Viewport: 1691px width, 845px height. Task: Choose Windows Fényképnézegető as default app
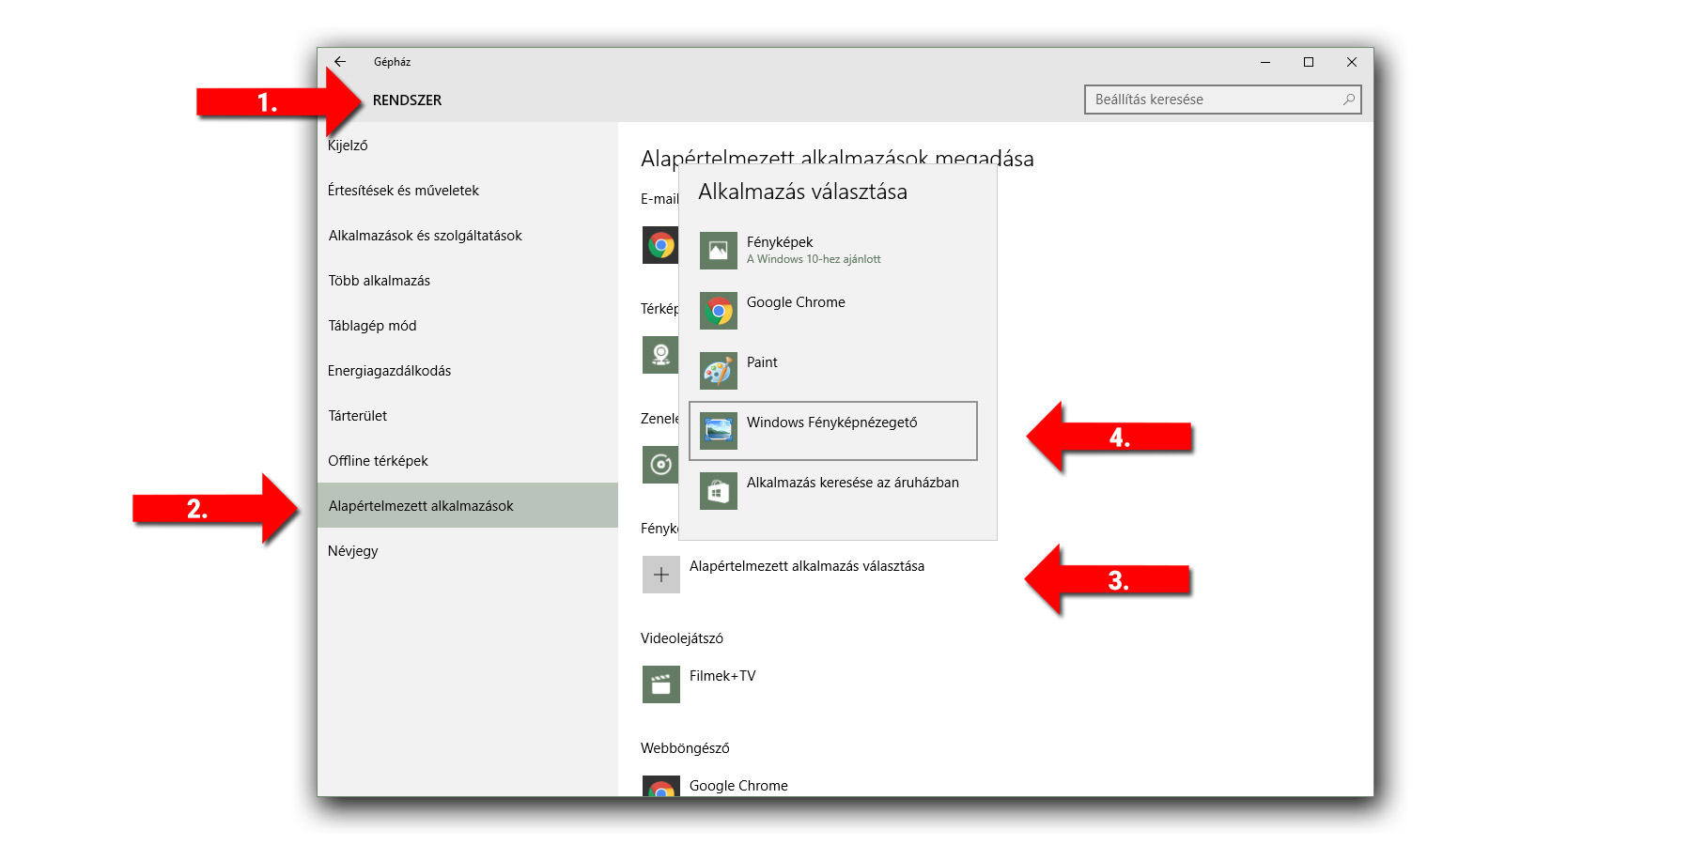[831, 423]
